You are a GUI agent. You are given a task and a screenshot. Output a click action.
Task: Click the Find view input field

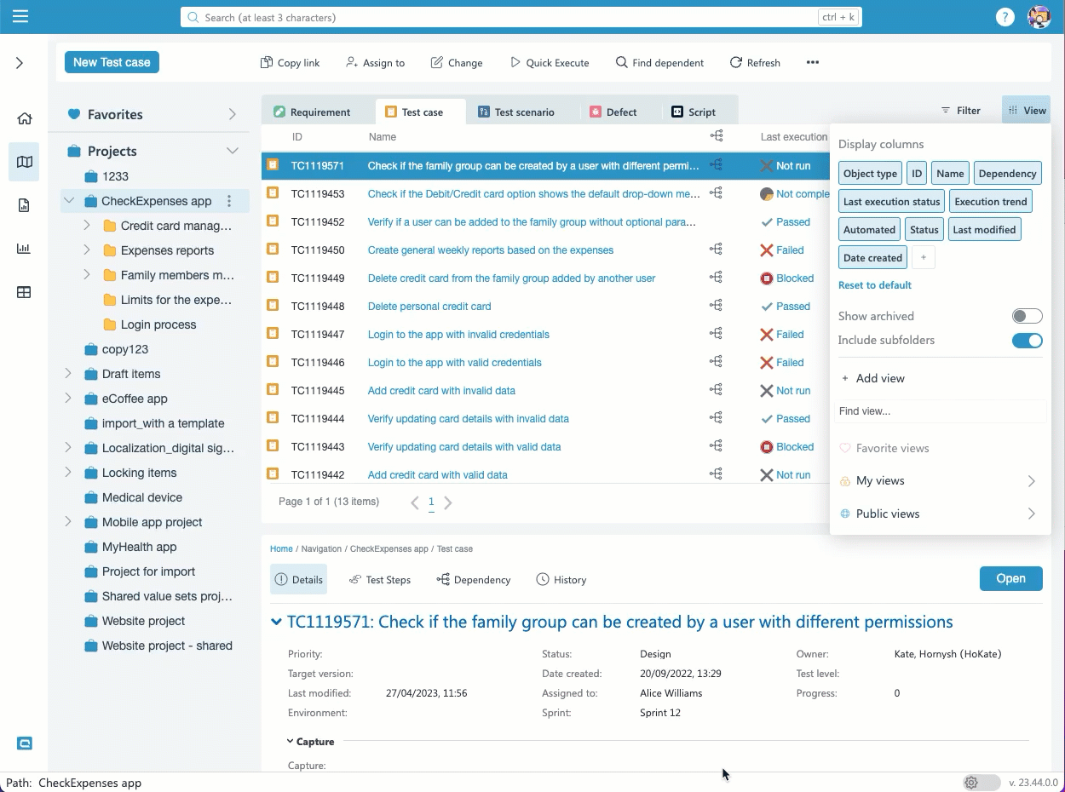[x=940, y=411]
